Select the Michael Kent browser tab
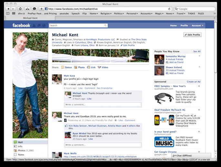Image resolution: width=221 pixels, height=167 pixels. coord(30,18)
